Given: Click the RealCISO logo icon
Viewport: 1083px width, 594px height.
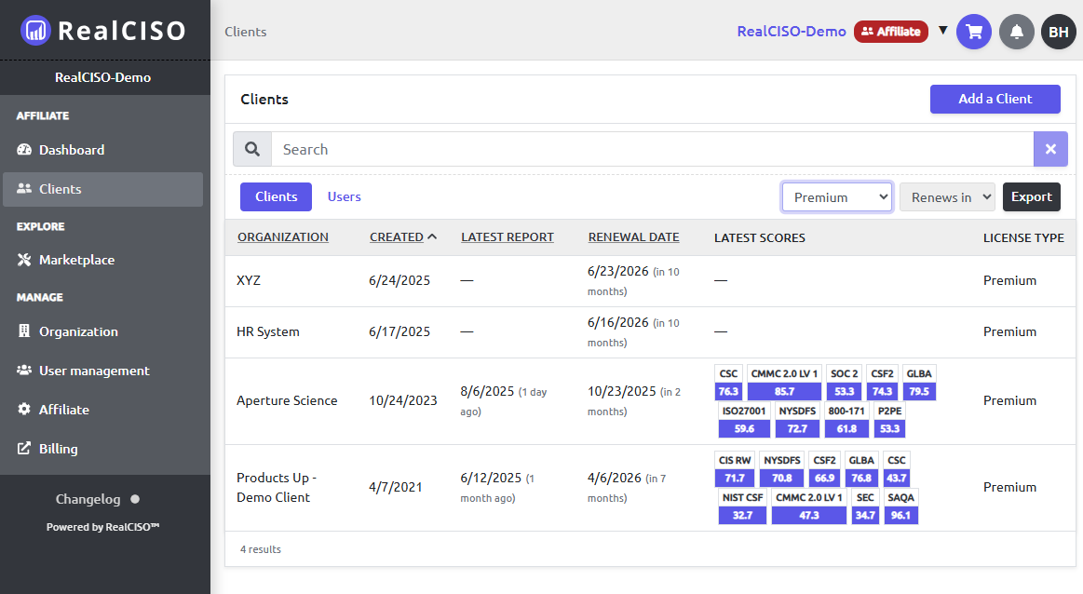Looking at the screenshot, I should pyautogui.click(x=35, y=31).
